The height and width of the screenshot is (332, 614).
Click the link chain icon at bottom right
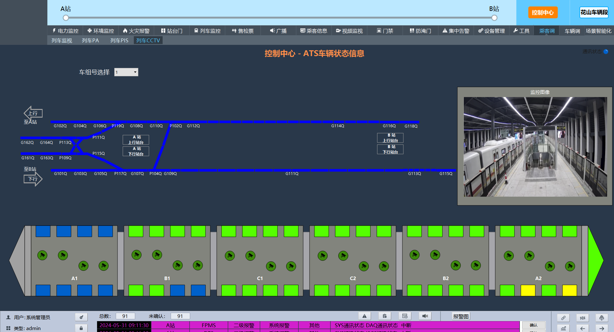pyautogui.click(x=563, y=318)
